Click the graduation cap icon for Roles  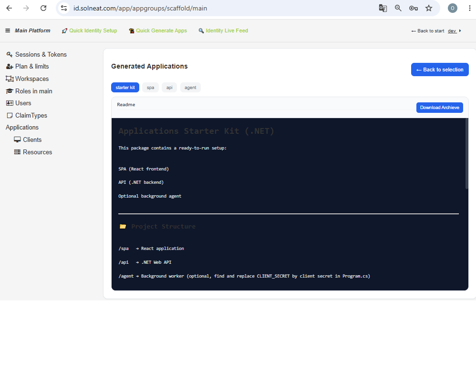10,91
